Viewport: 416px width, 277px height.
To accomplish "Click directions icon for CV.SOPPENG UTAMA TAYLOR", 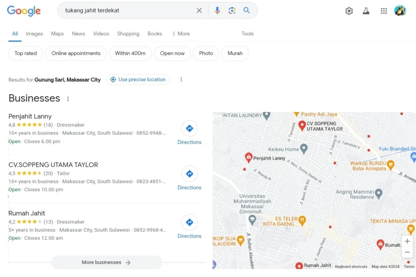I will 189,174.
